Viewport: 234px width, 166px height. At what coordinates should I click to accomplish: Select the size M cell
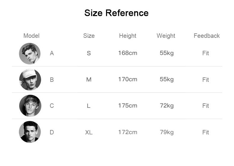point(89,79)
